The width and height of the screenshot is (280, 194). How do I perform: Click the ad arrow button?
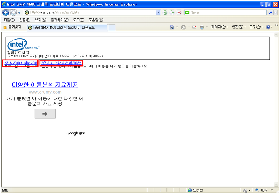(45, 114)
